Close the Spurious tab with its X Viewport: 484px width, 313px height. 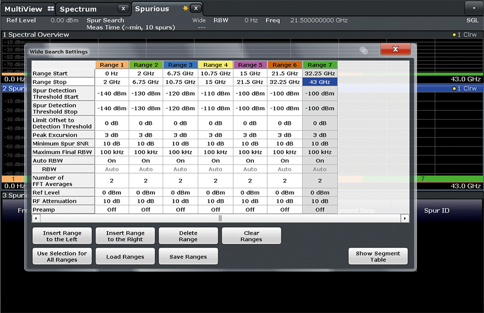[x=196, y=9]
